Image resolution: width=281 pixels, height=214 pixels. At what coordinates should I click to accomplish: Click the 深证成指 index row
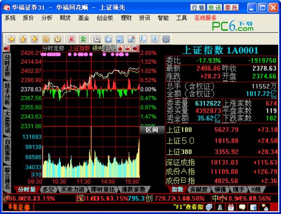[222, 162]
